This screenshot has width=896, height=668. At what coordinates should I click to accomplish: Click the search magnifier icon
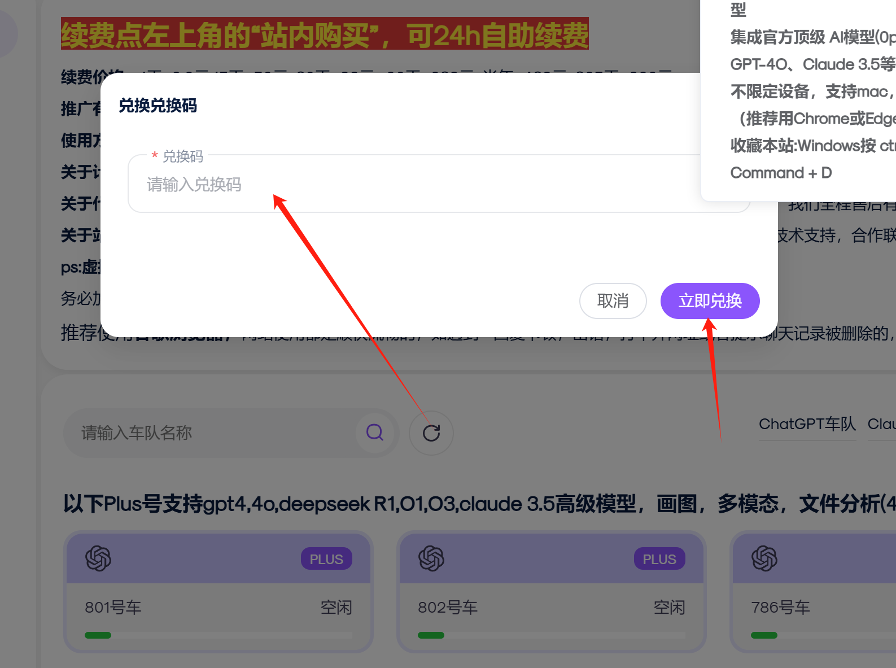pos(375,433)
